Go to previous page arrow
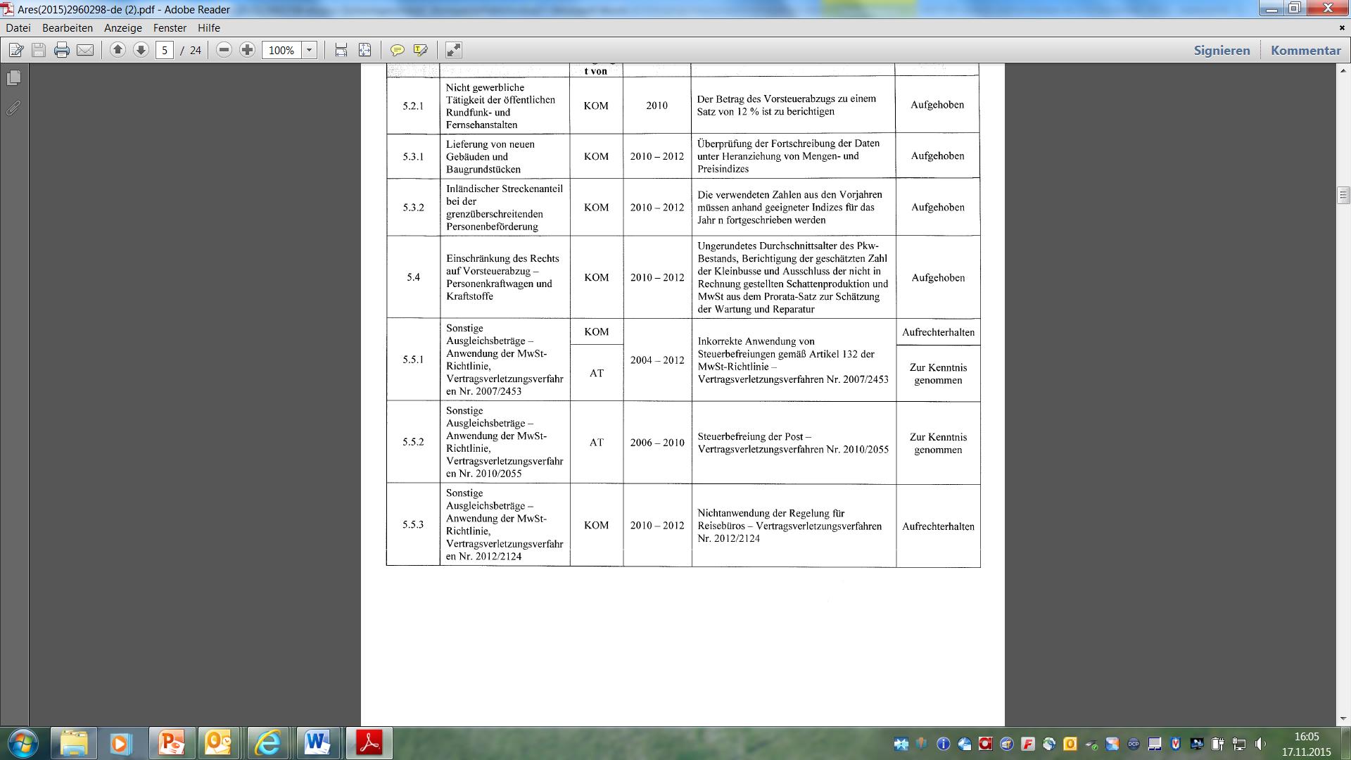Image resolution: width=1351 pixels, height=760 pixels. click(118, 50)
